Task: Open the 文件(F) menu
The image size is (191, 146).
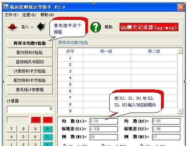Action: (11, 15)
